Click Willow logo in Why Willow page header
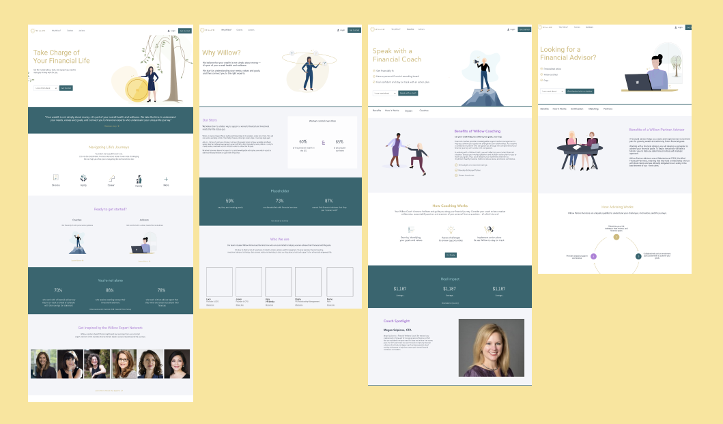Viewport: 723px width, 424px height. (208, 30)
